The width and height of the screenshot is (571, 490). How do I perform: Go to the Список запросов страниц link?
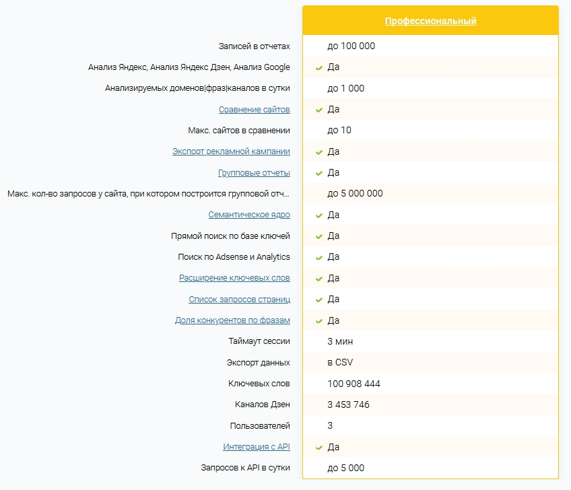click(239, 299)
